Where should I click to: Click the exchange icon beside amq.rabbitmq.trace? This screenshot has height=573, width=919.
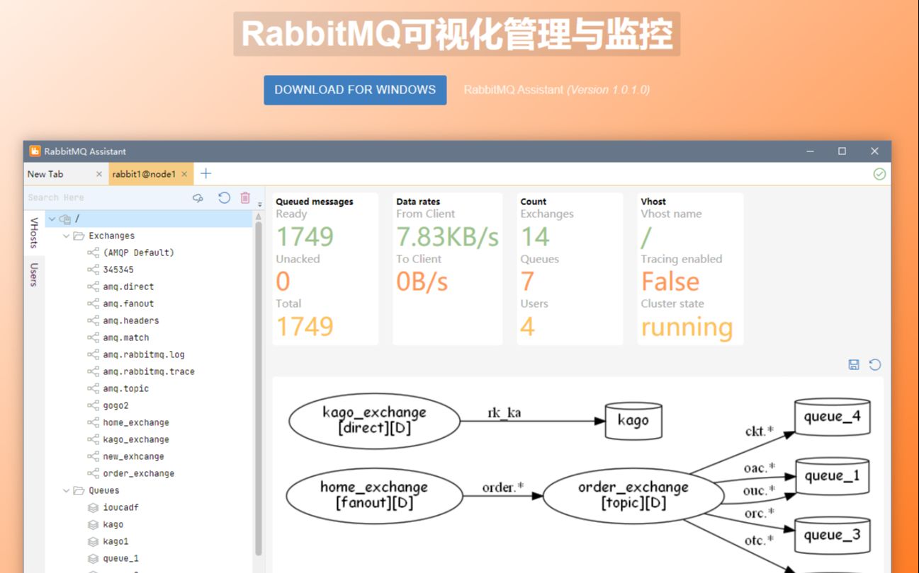pyautogui.click(x=93, y=371)
